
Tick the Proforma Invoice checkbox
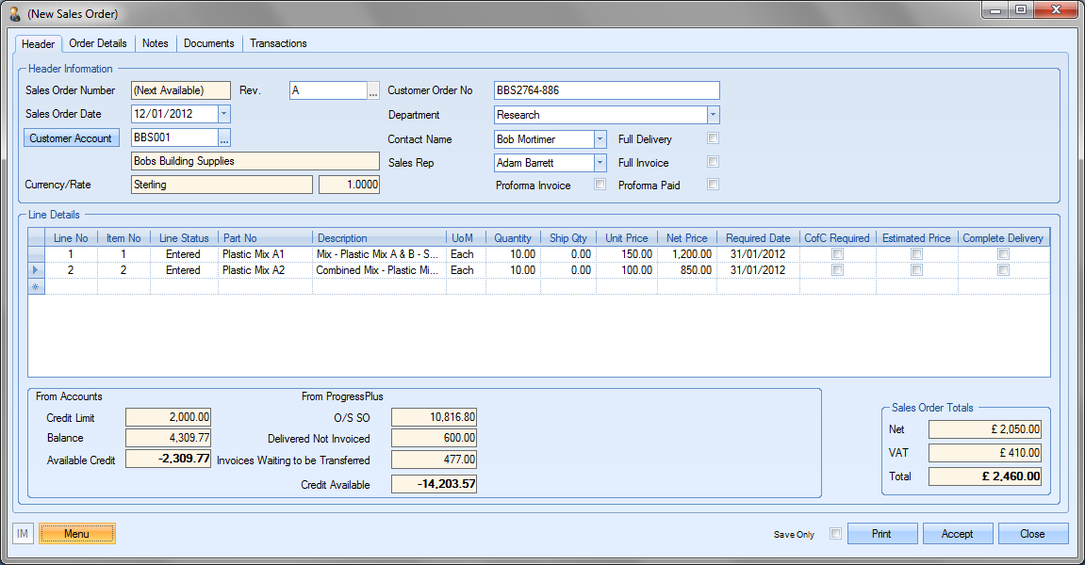[600, 186]
